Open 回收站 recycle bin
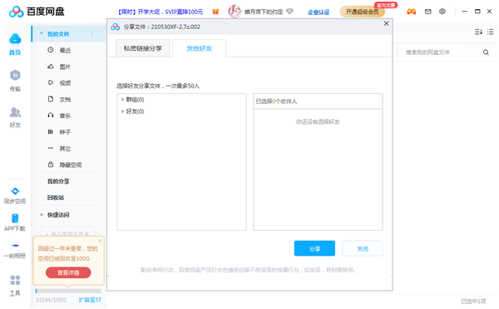The width and height of the screenshot is (499, 309). 56,197
